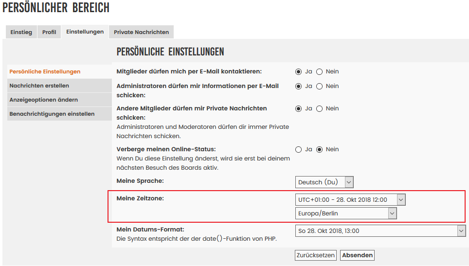The width and height of the screenshot is (469, 266).
Task: Enable 'Ja' to hide online status
Action: point(299,149)
